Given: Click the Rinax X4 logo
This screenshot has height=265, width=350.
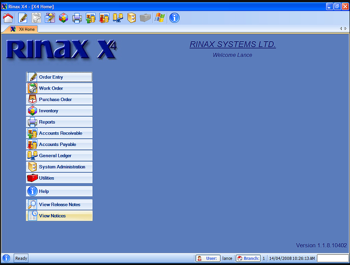Looking at the screenshot, I should [61, 50].
